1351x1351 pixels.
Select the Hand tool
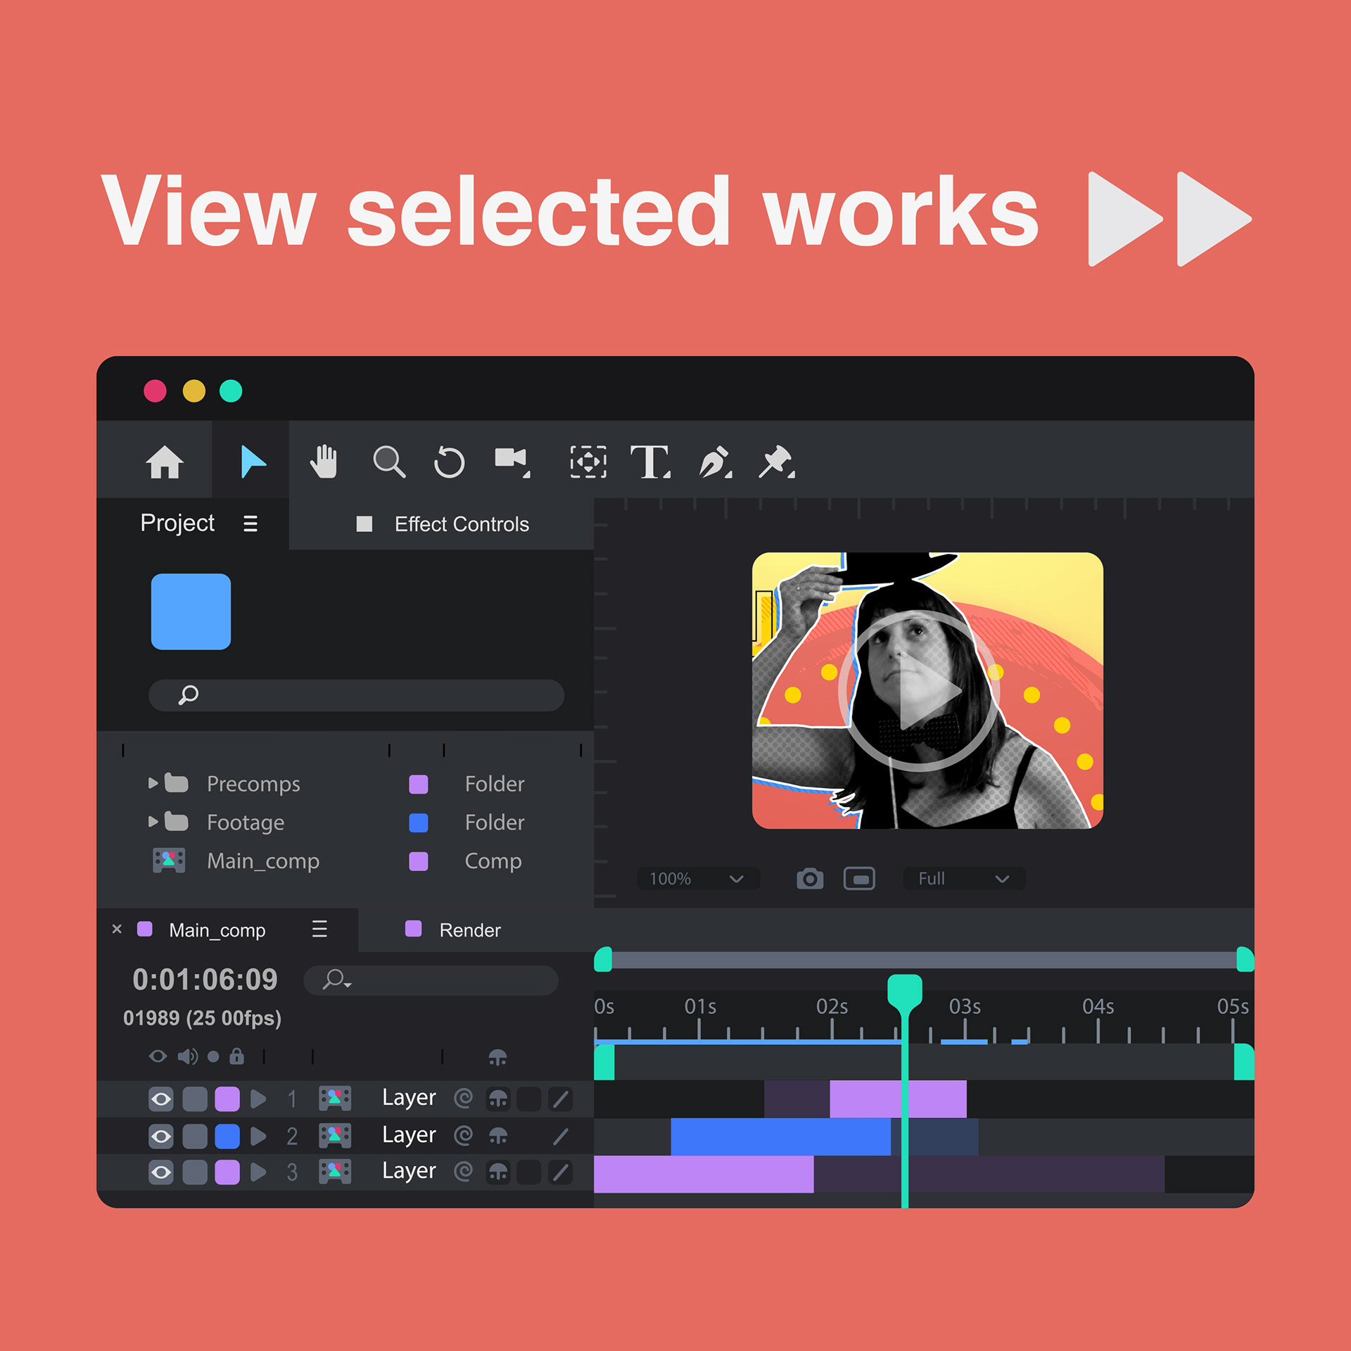click(324, 462)
